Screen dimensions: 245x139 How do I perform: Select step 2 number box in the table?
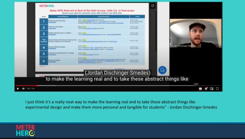click(x=43, y=28)
